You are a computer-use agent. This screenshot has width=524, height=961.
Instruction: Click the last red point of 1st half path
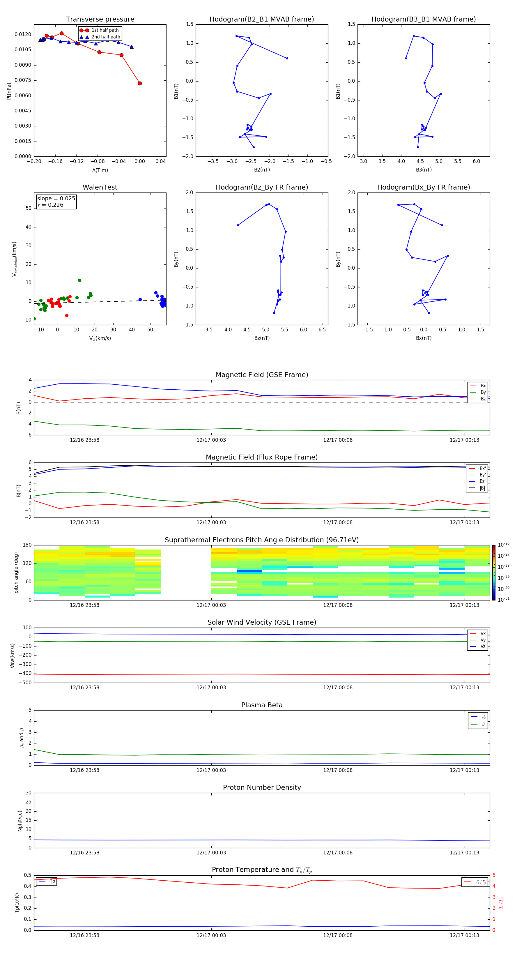point(140,83)
